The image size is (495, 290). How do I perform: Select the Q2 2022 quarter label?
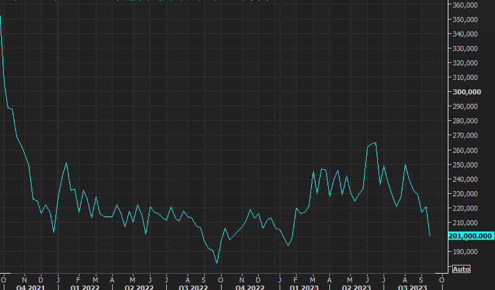(139, 287)
